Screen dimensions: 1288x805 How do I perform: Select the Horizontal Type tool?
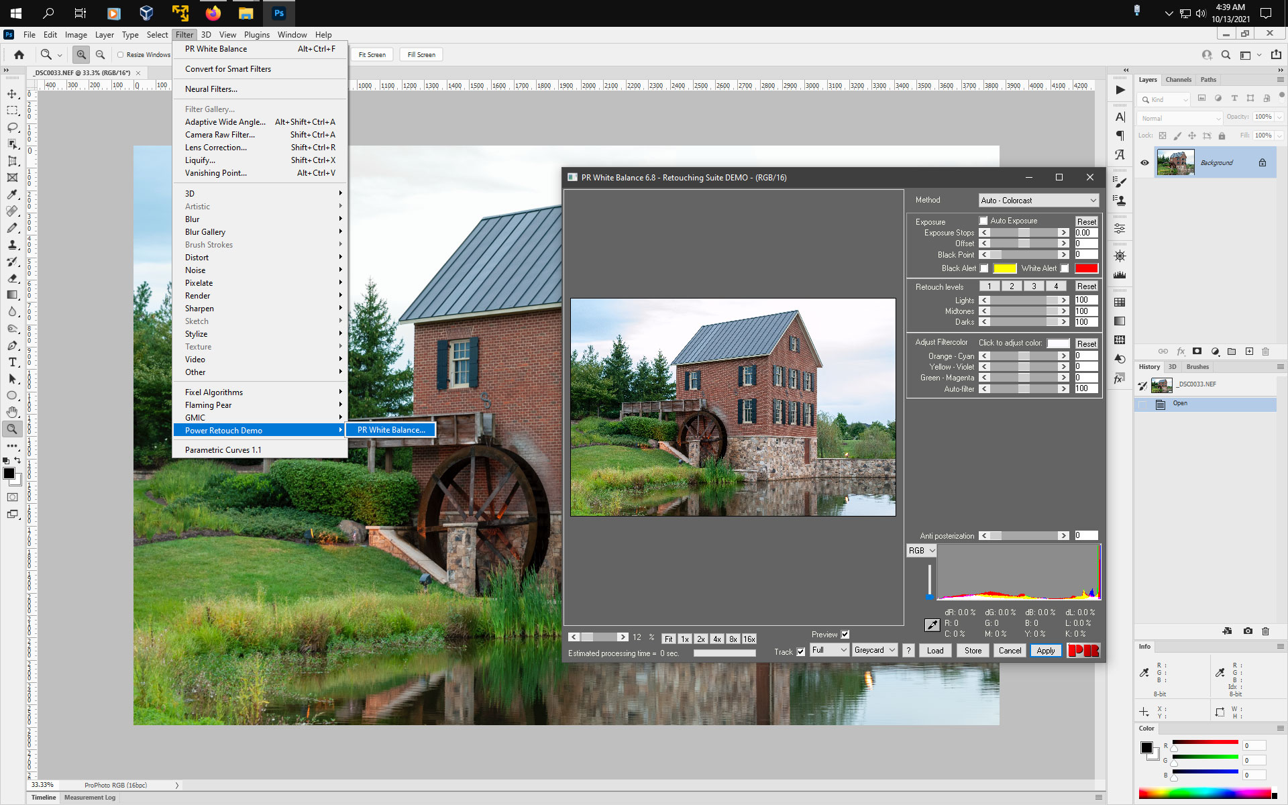(12, 362)
